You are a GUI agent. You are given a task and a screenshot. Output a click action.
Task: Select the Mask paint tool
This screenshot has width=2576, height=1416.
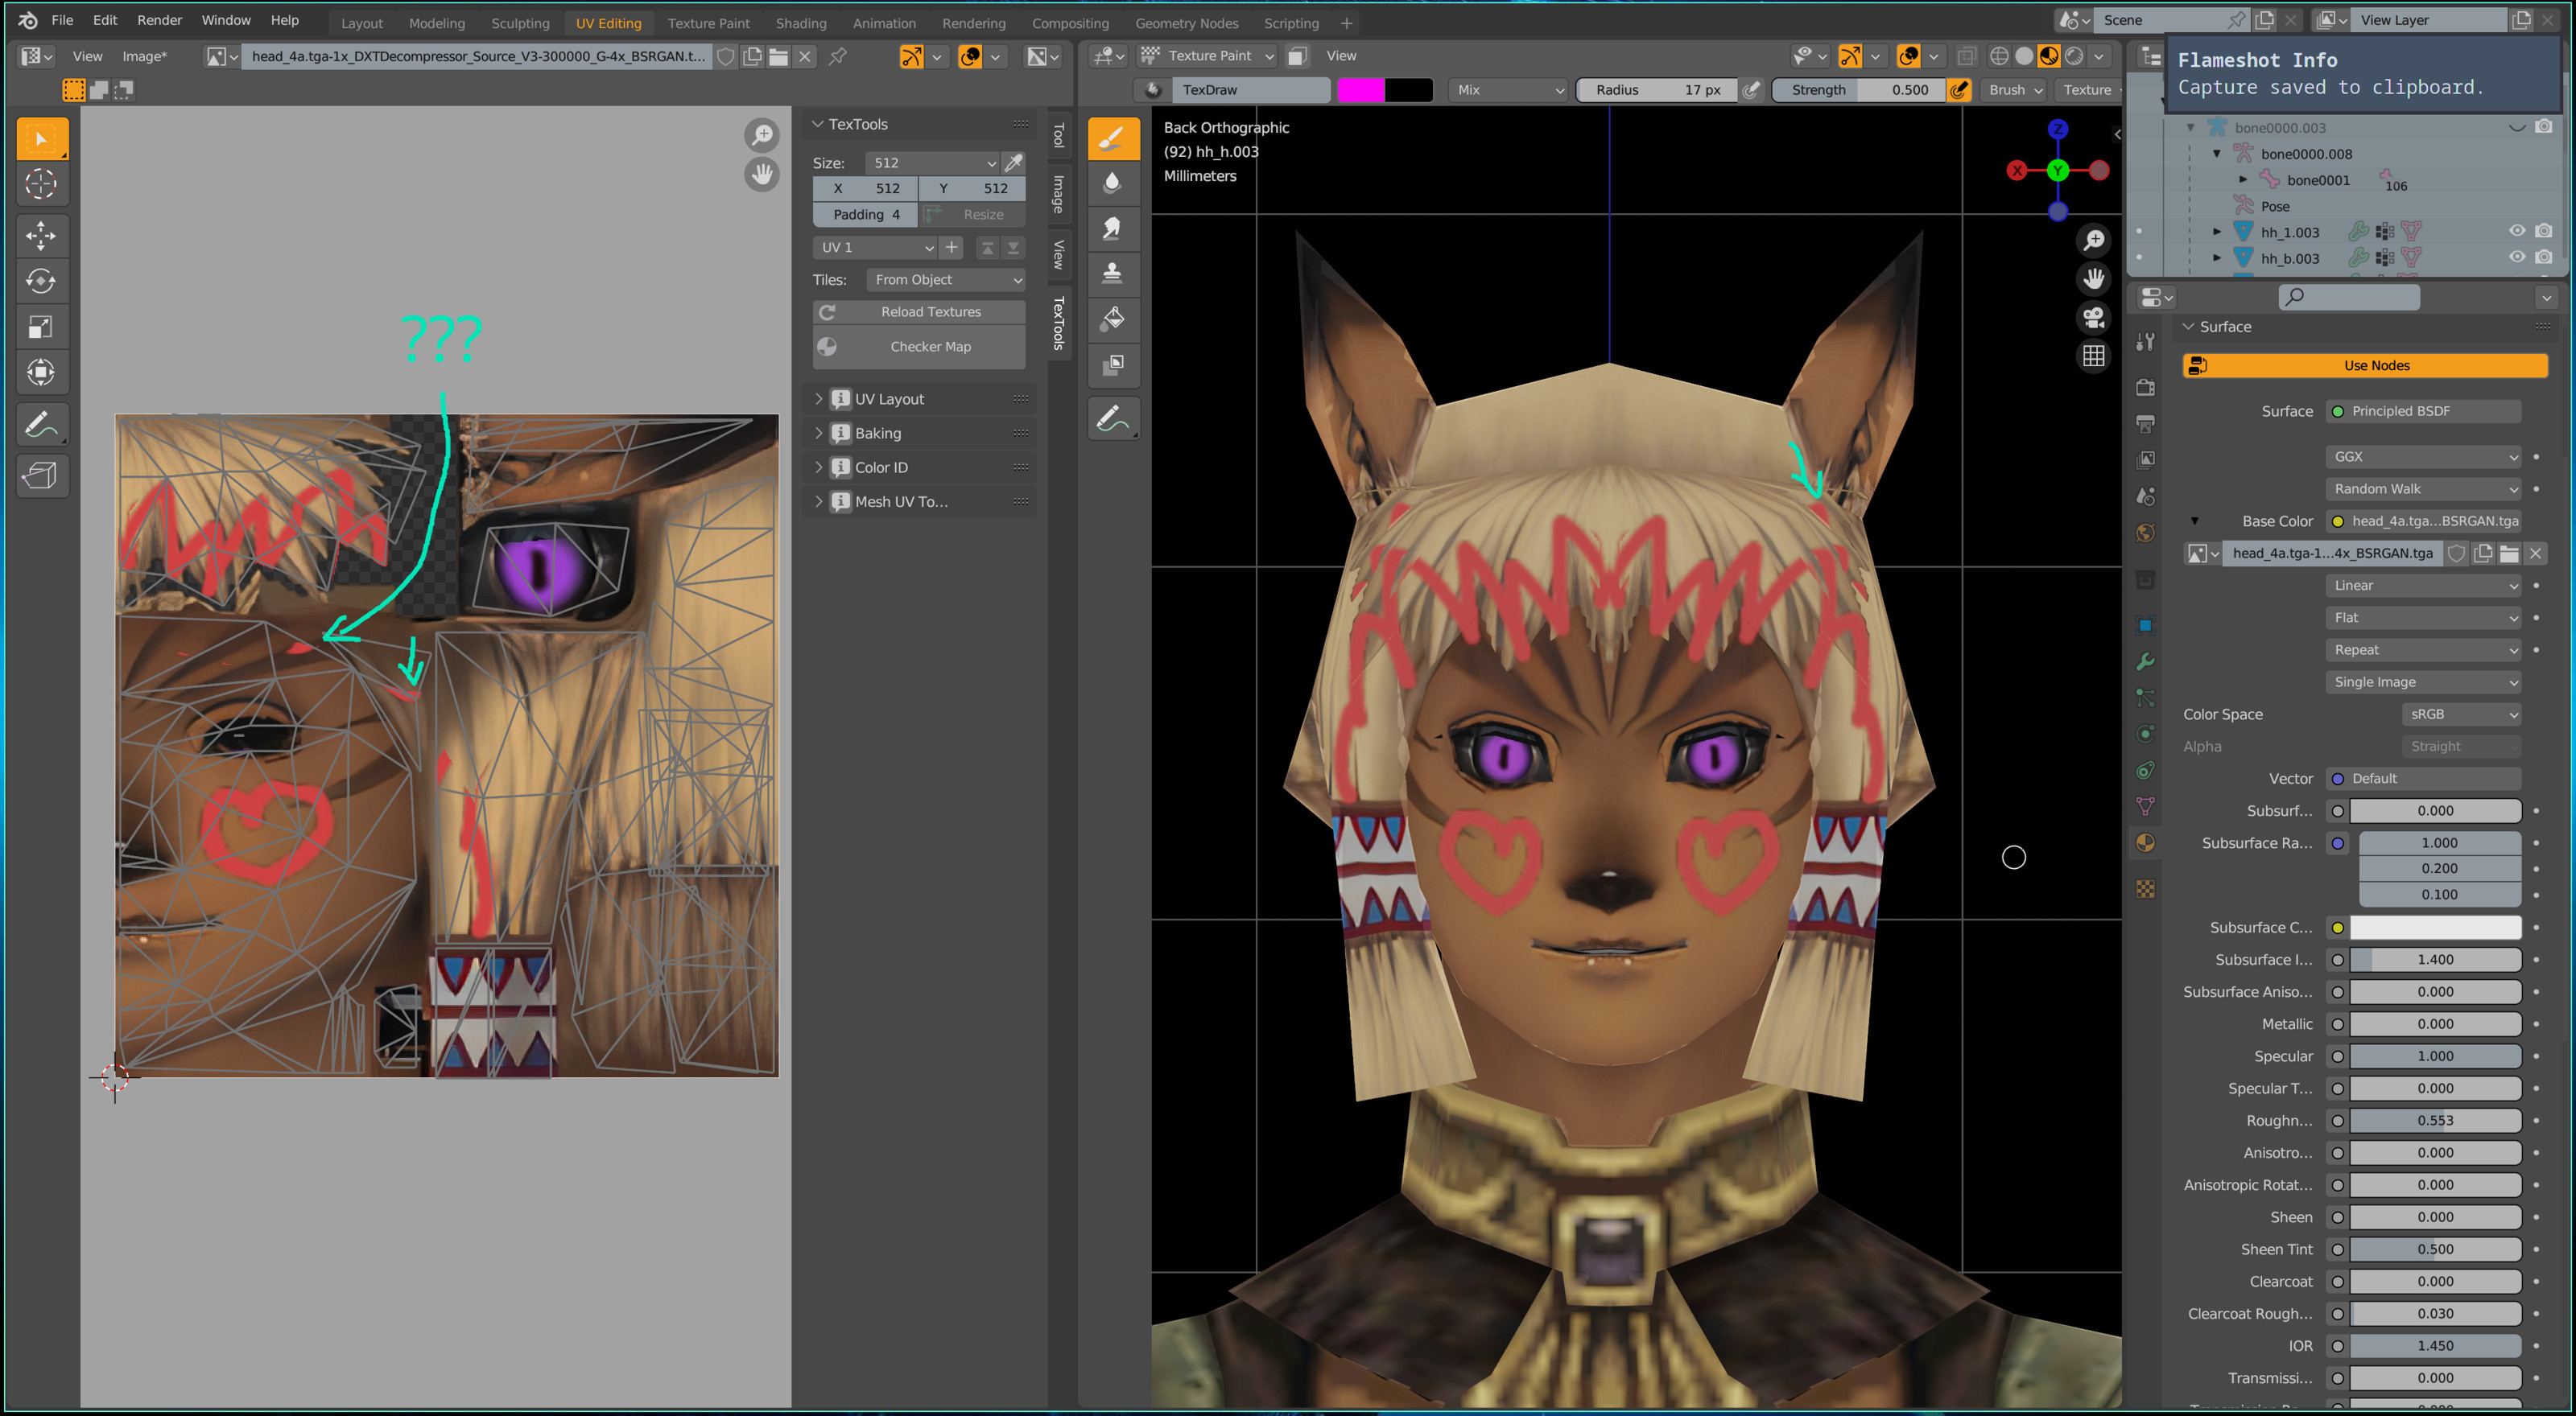click(x=1113, y=364)
